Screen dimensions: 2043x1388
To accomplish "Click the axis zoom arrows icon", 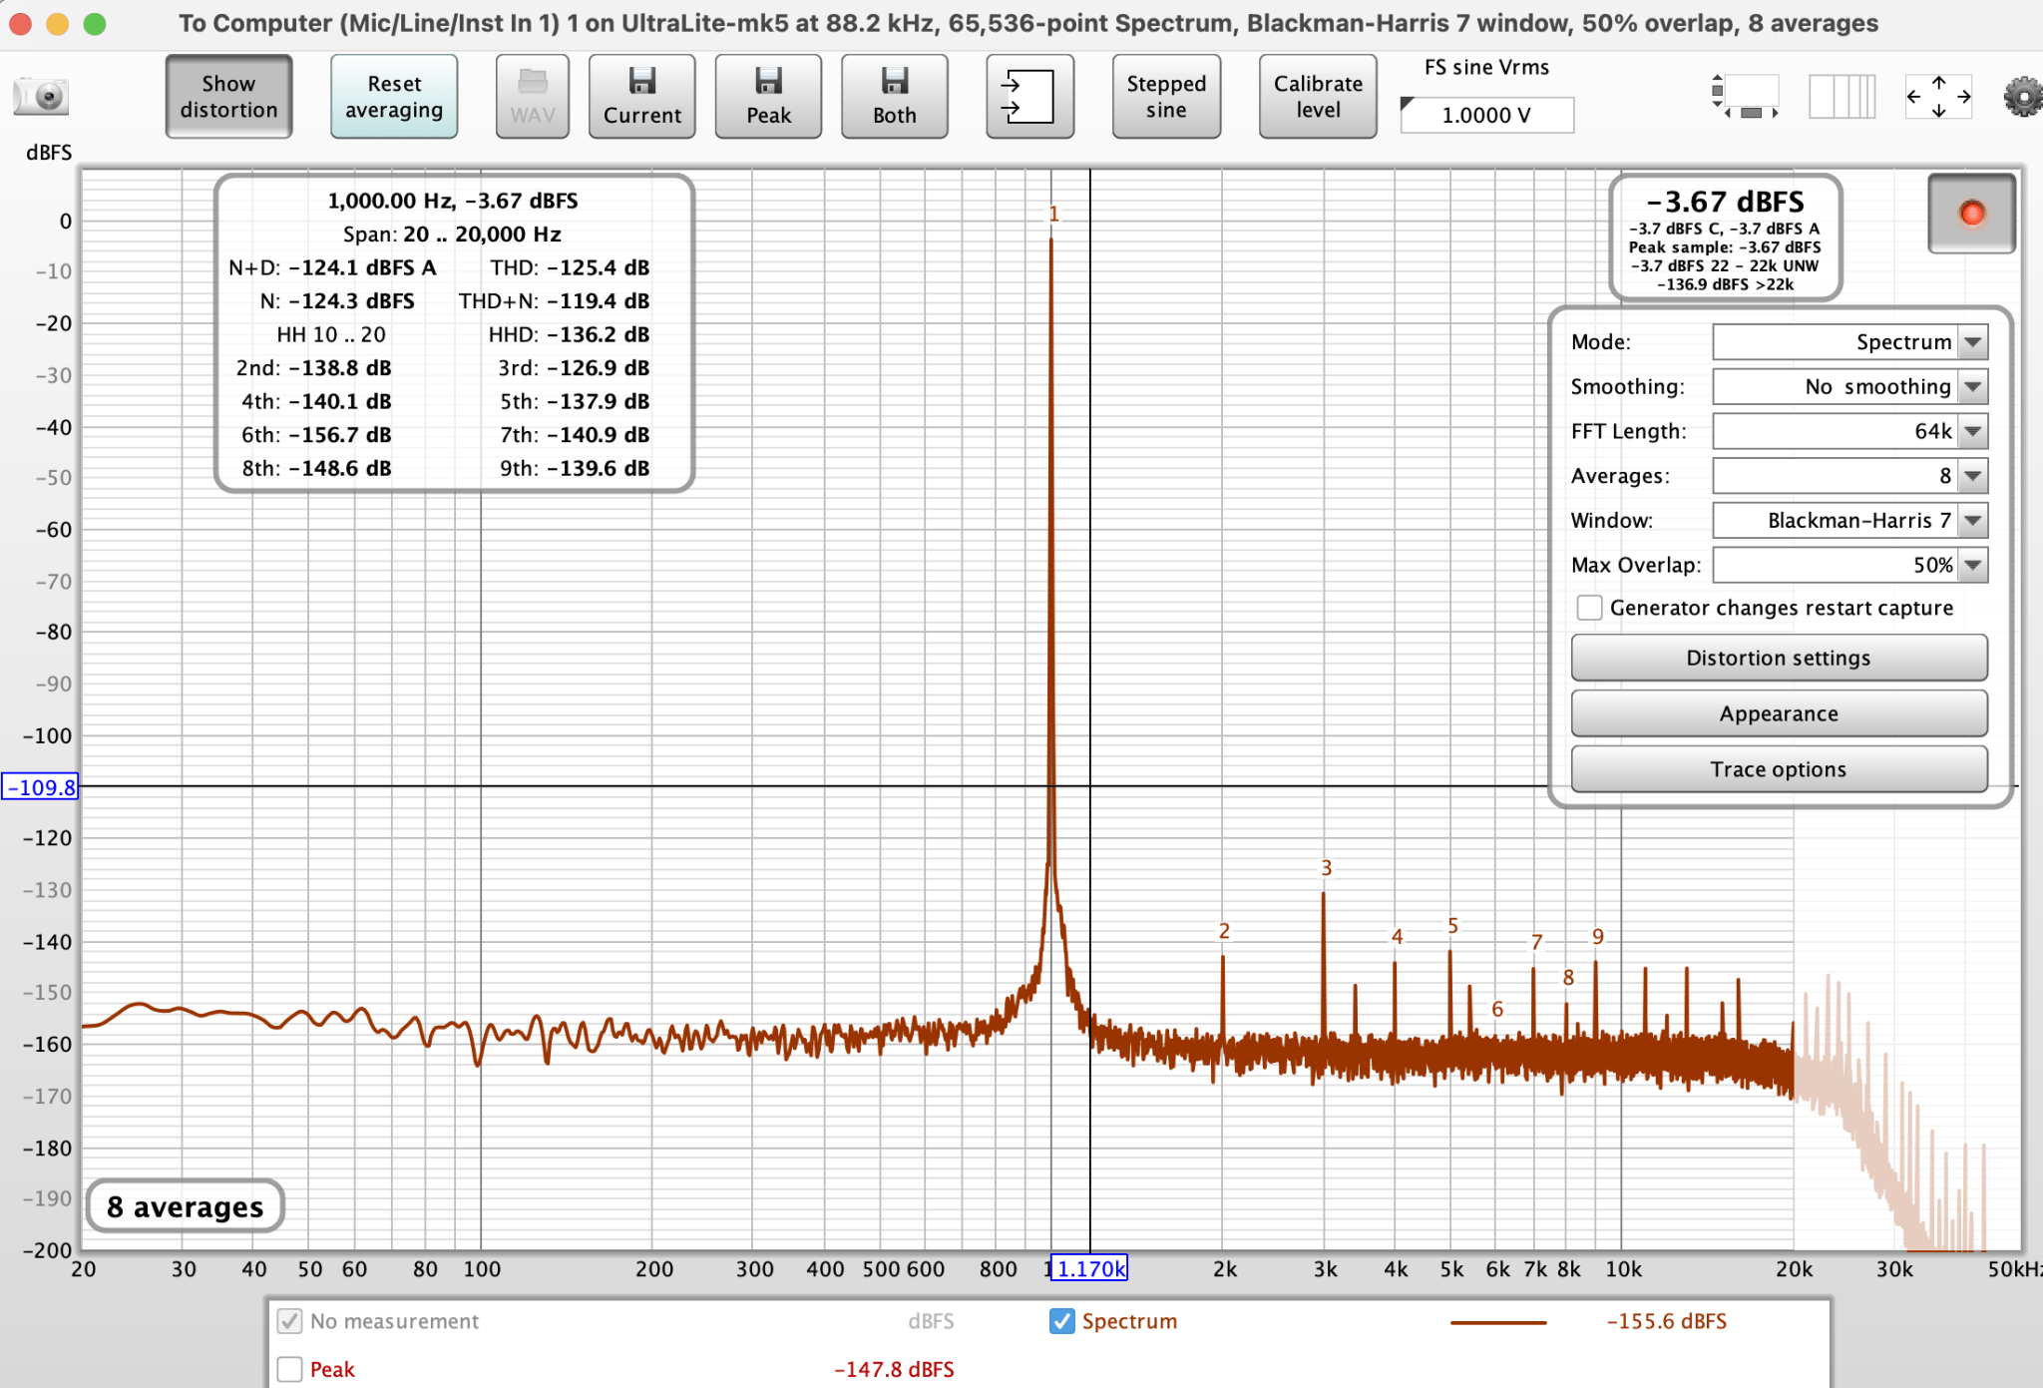I will [x=1938, y=97].
